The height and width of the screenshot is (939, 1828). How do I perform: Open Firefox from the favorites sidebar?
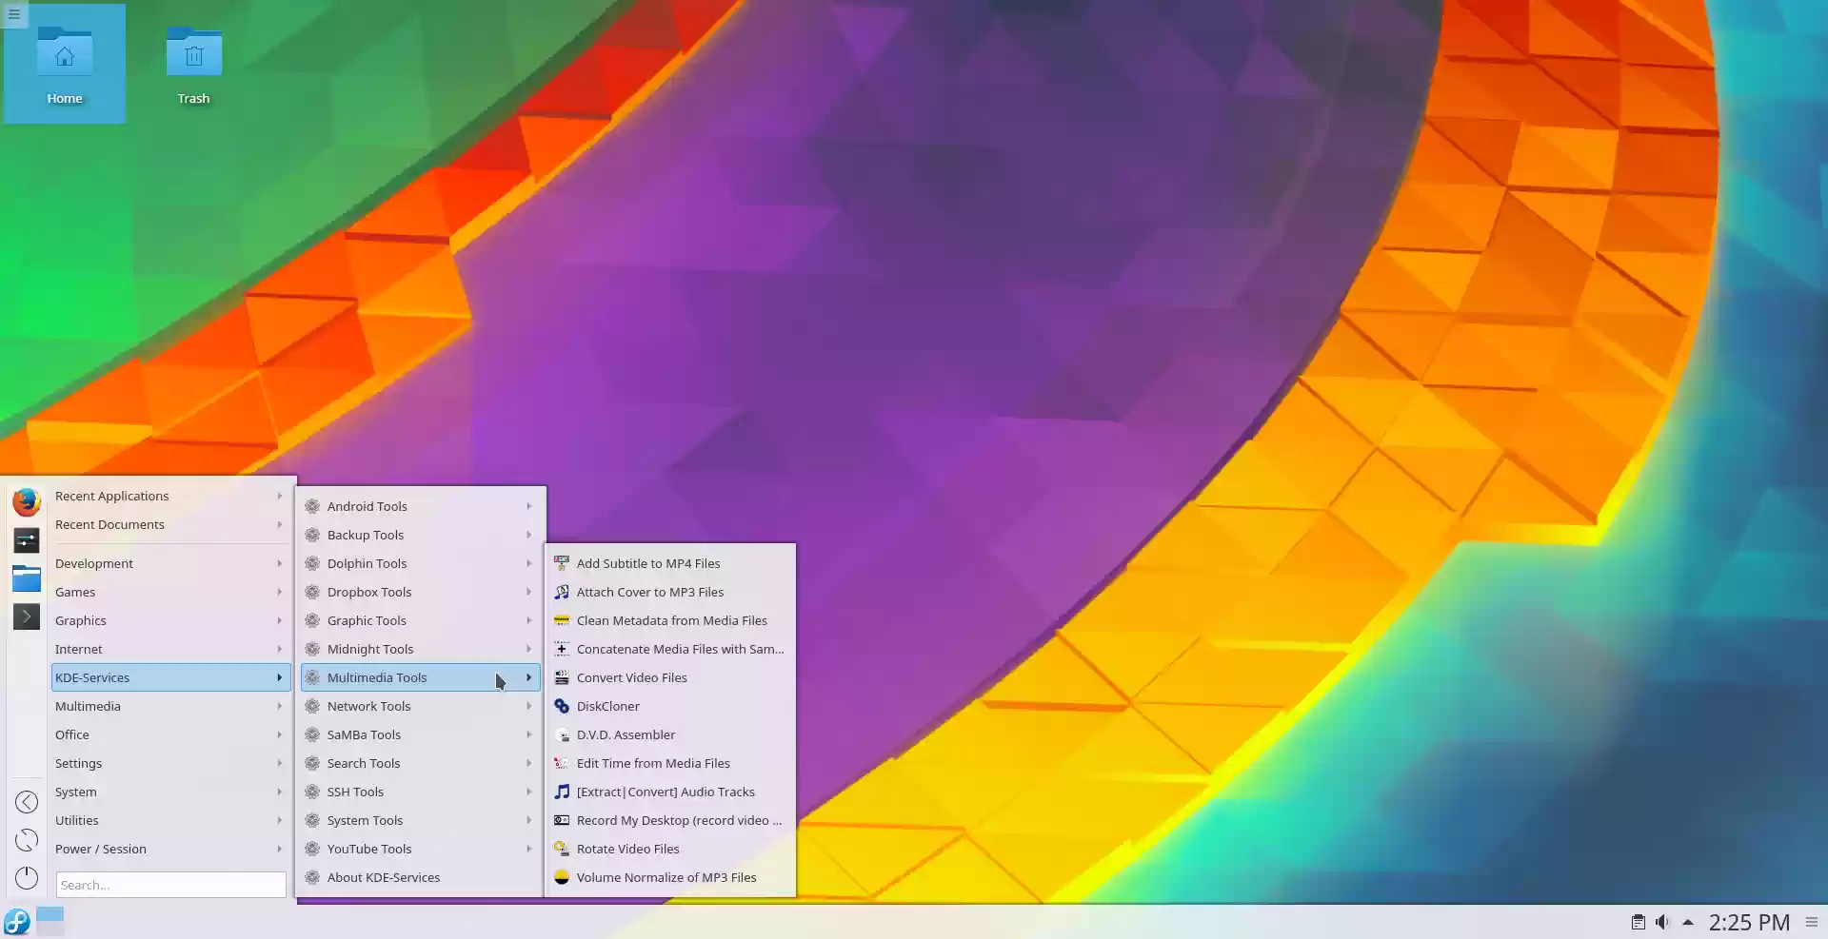27,501
